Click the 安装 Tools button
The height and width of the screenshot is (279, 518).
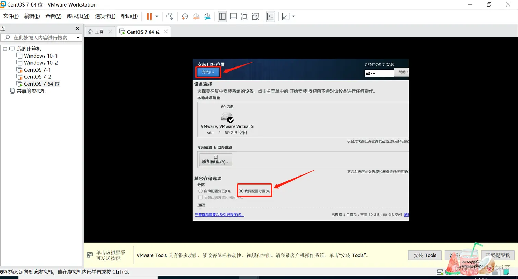[425, 255]
